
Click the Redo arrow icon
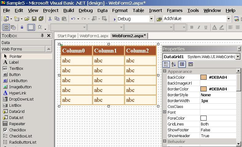coord(84,19)
